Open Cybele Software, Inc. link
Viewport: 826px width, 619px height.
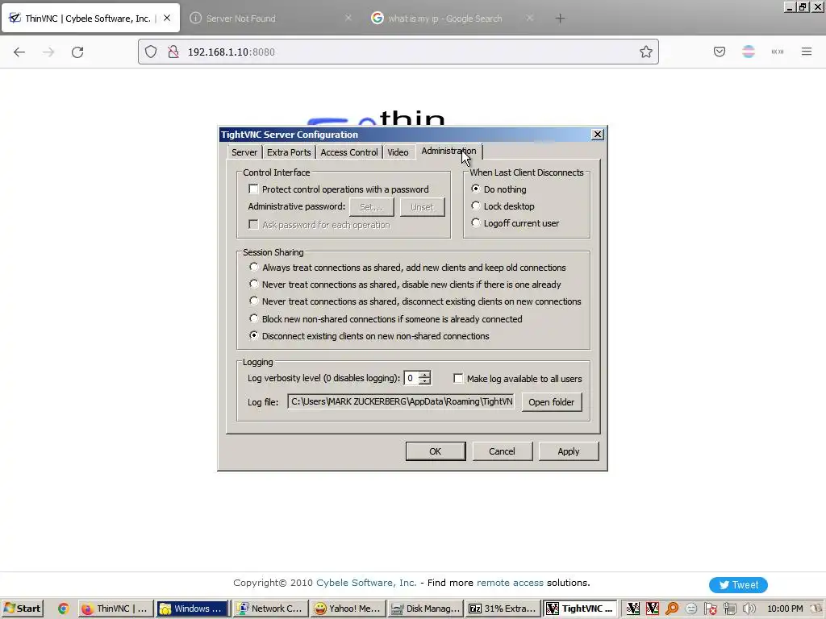pos(366,583)
